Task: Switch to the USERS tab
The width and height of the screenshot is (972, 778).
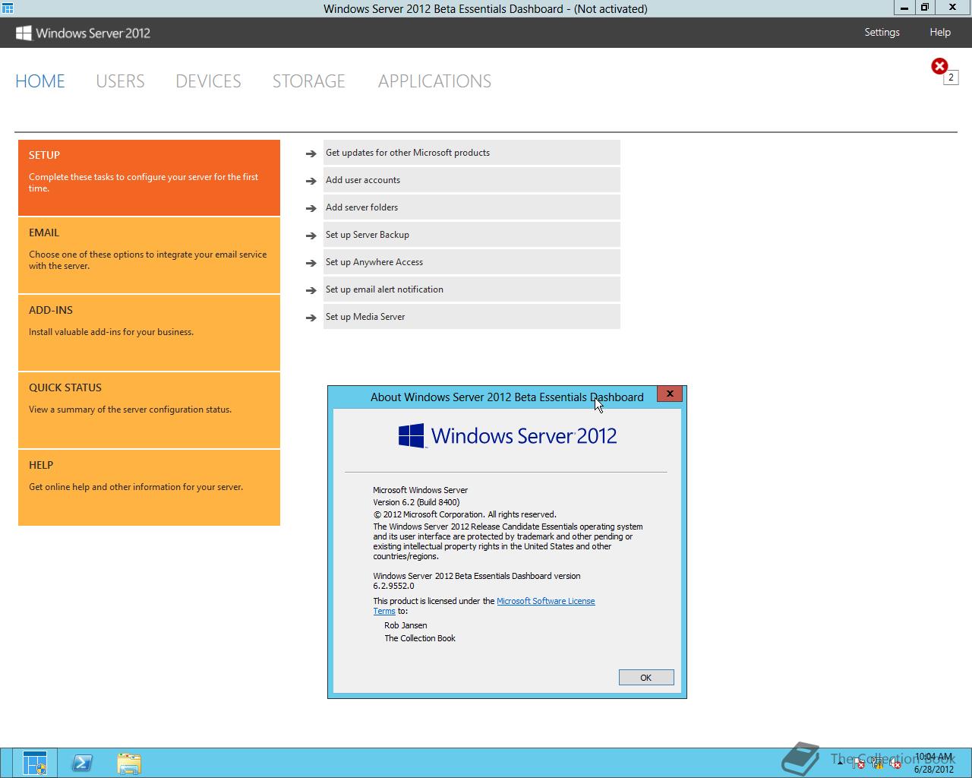Action: [120, 81]
